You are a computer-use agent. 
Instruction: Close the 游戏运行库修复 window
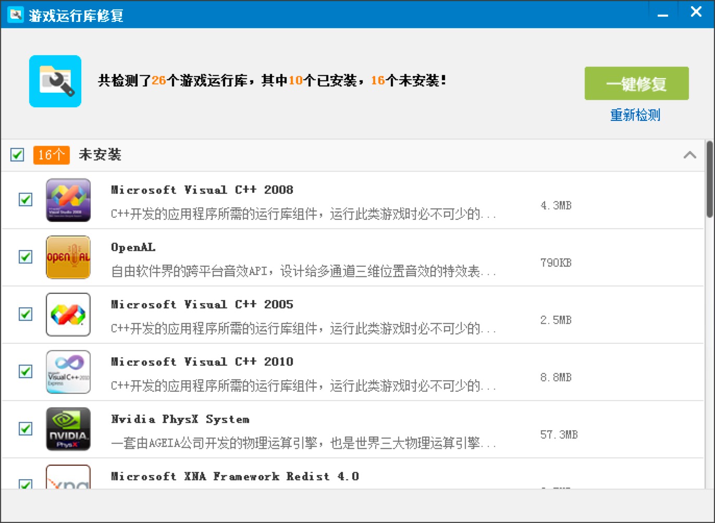tap(696, 12)
